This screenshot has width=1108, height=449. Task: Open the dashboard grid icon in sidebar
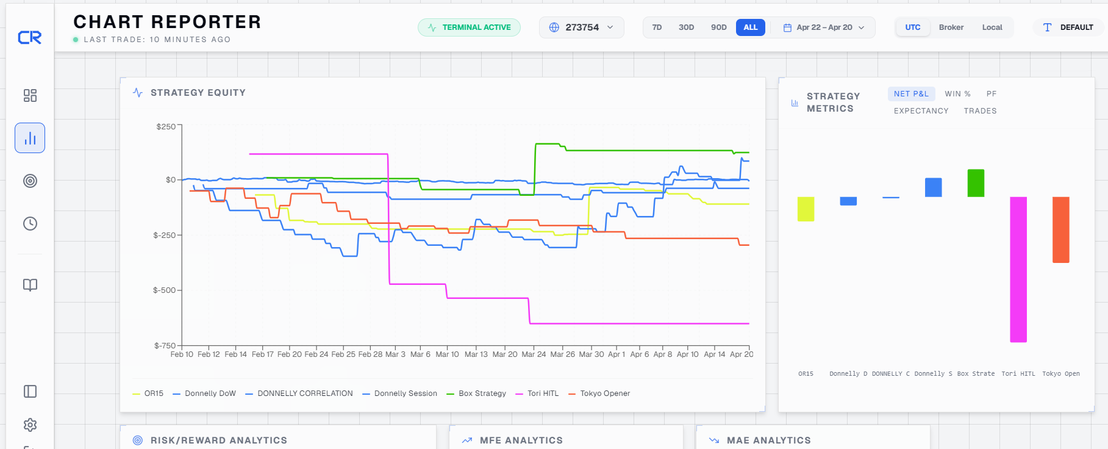tap(30, 95)
